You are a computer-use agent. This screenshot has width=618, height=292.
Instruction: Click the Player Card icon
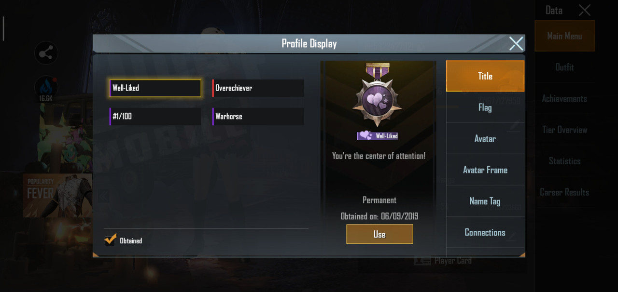[422, 261]
